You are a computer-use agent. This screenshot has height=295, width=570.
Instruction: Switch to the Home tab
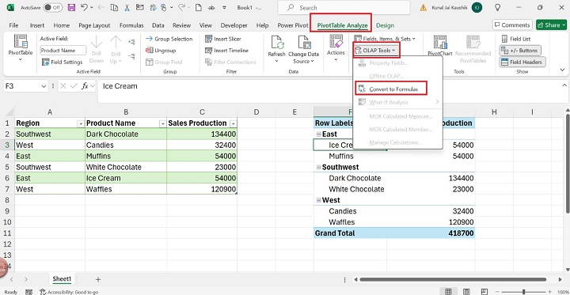click(62, 25)
